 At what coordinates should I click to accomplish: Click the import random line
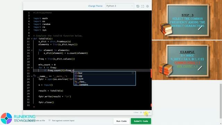click(42, 24)
